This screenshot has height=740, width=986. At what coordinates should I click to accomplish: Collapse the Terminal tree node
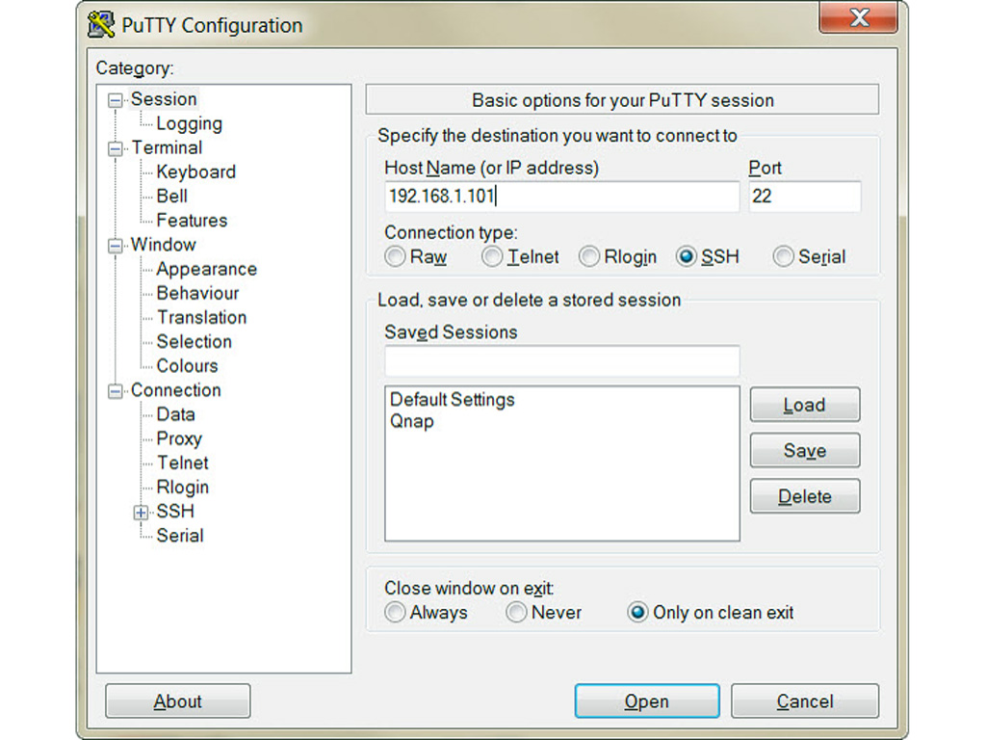pyautogui.click(x=116, y=148)
